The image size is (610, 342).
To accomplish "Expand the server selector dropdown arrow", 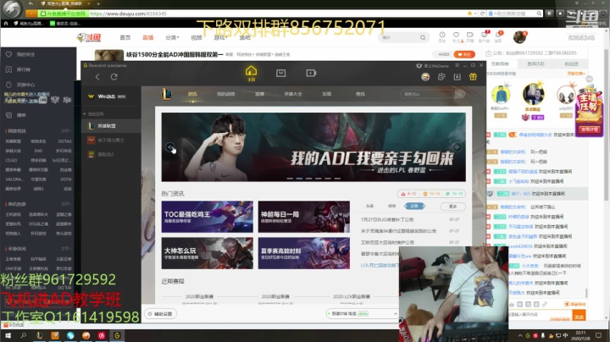I will pos(396,313).
